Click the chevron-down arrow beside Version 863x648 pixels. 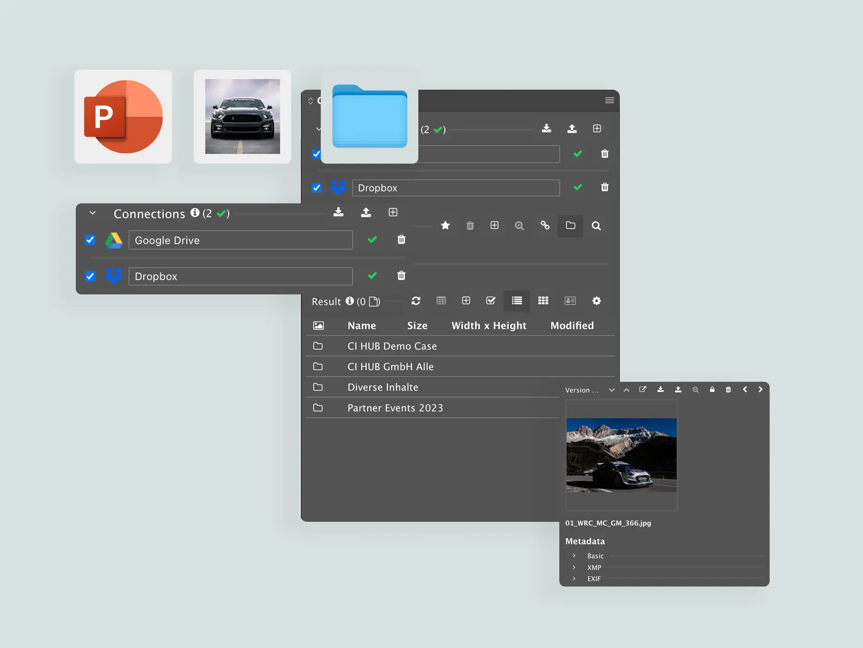click(612, 390)
